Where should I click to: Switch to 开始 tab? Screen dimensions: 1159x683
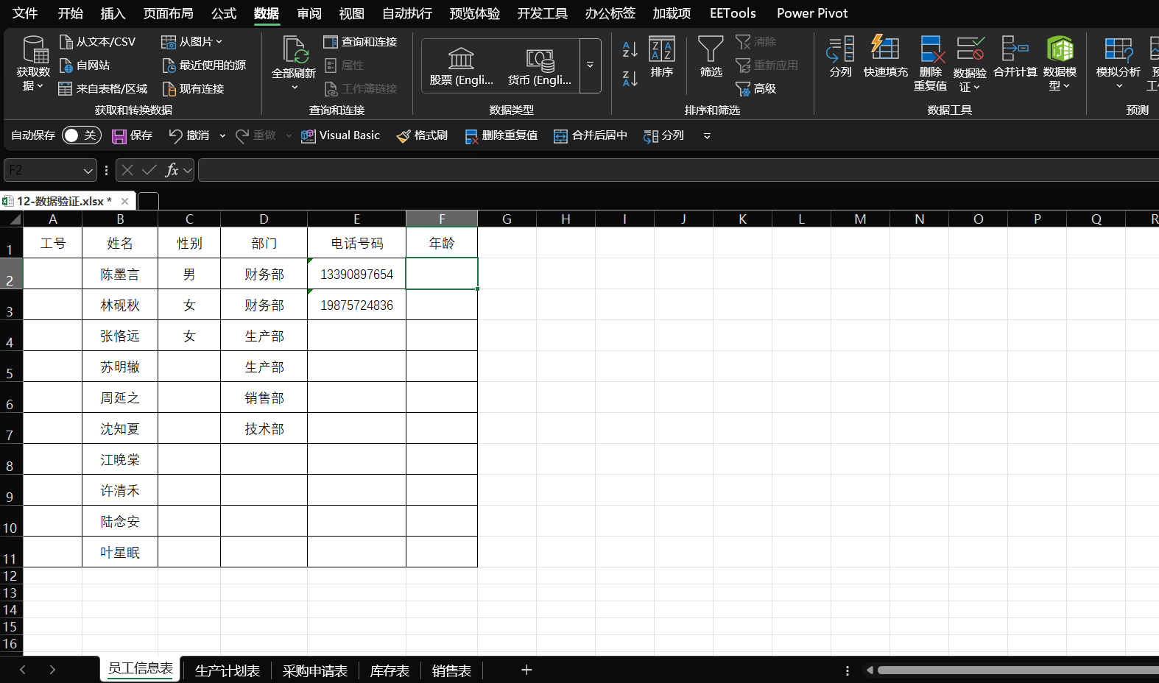(x=71, y=13)
